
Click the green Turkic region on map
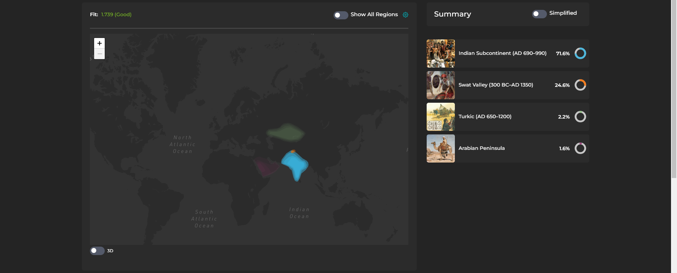point(286,133)
